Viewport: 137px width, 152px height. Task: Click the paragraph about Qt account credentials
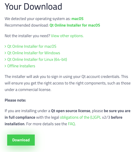click(67, 83)
